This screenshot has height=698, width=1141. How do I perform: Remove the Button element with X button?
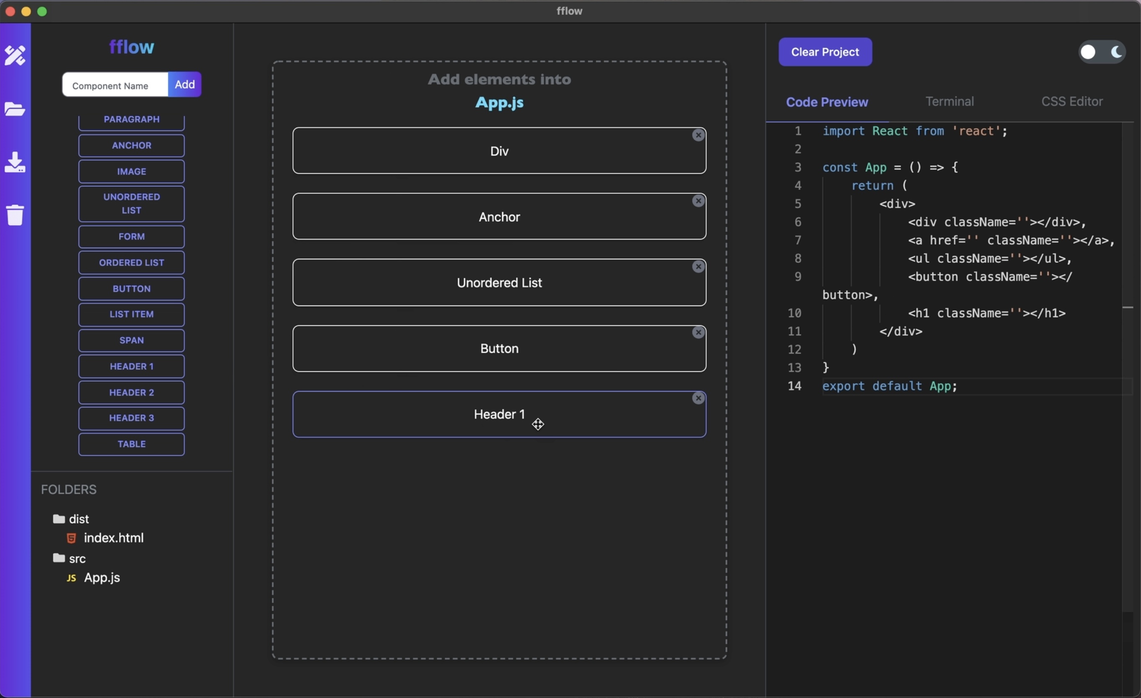(x=698, y=331)
